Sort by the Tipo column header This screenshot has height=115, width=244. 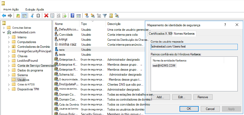point(84,24)
